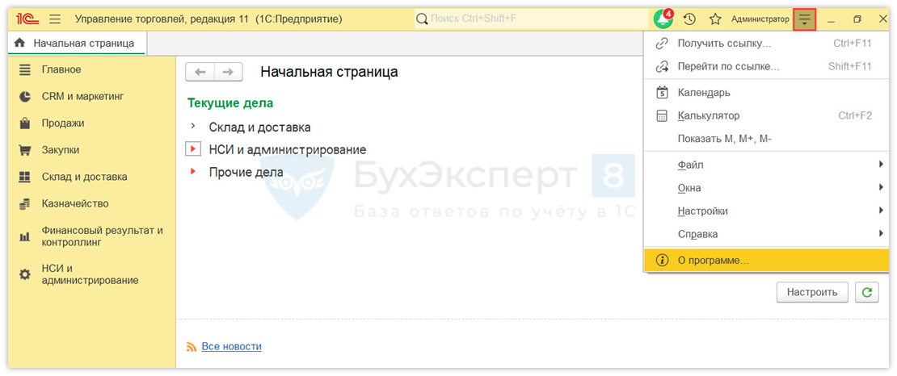This screenshot has height=376, width=897.
Task: Open the Все новости link
Action: (x=232, y=346)
